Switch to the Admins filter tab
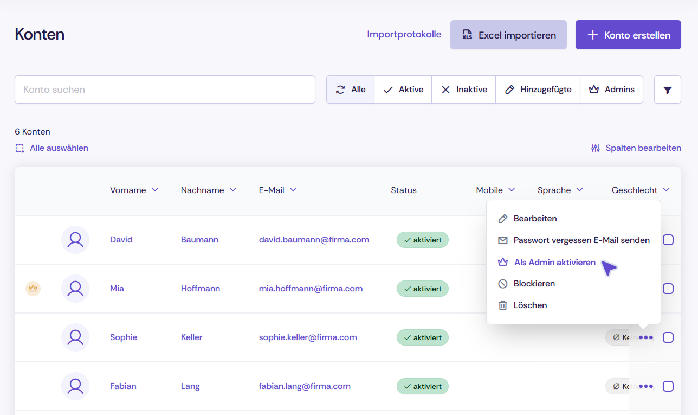This screenshot has height=415, width=698. (612, 90)
